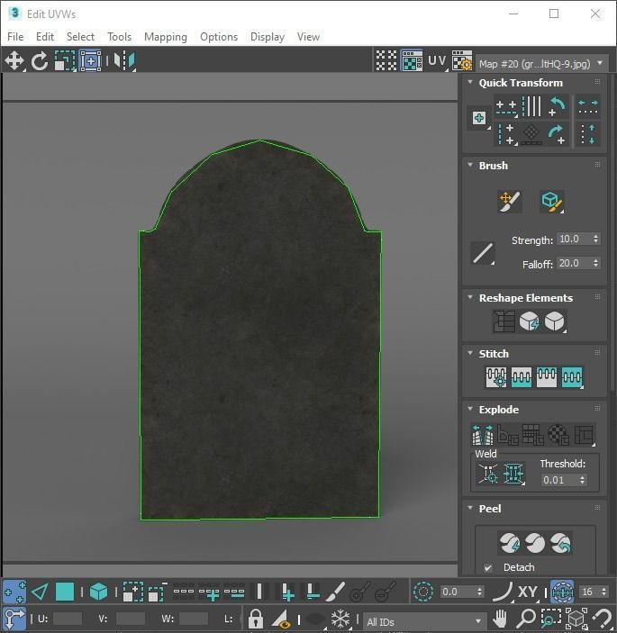Click Quick Peel icon
617x633 pixels.
509,543
